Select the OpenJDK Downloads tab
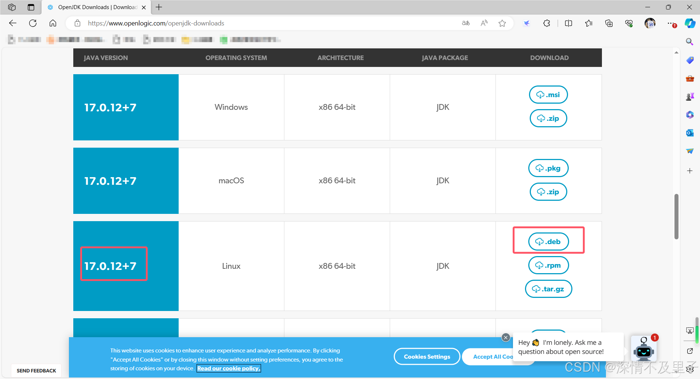700x379 pixels. [96, 7]
